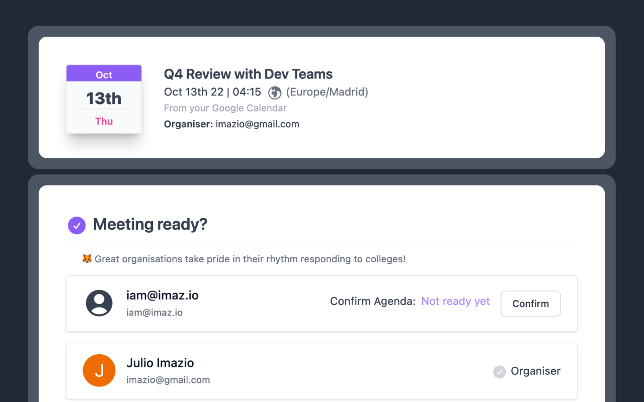Click the Confirm button for iam@imaz.io
The width and height of the screenshot is (644, 402).
[530, 304]
